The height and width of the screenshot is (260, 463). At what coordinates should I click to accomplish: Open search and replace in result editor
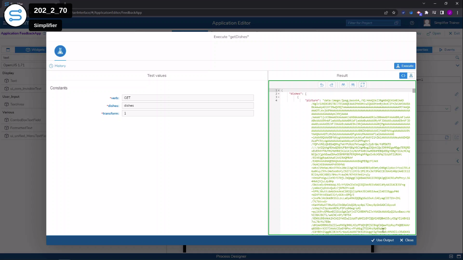click(x=353, y=85)
